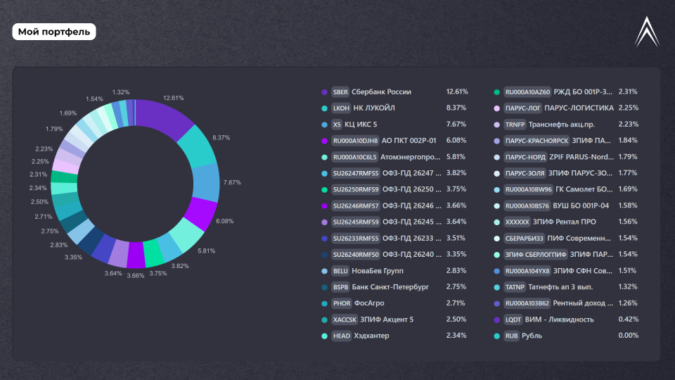
Task: Click the ПАРУС-КРАСНОЯРСК ticker text
Action: pos(536,141)
